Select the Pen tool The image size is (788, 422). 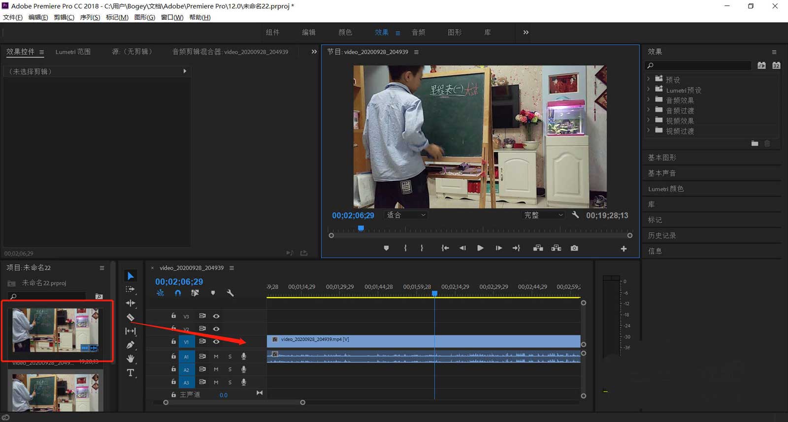(131, 345)
